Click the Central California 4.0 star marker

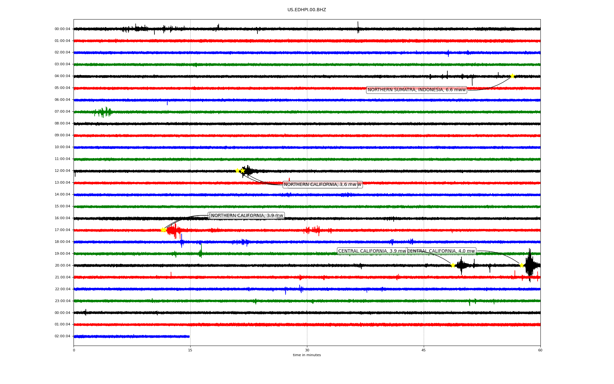(x=522, y=265)
